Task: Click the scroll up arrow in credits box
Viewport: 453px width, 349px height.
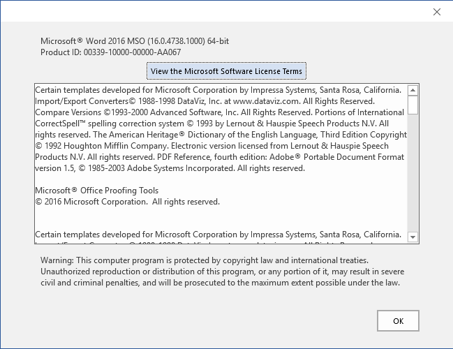Action: click(x=413, y=91)
